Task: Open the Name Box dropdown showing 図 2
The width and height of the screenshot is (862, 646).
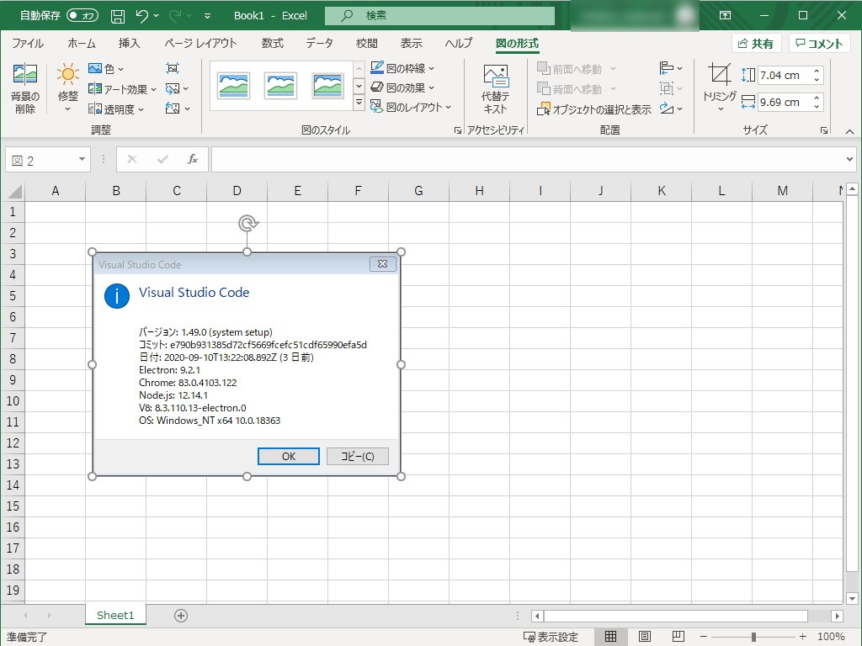Action: [x=81, y=158]
